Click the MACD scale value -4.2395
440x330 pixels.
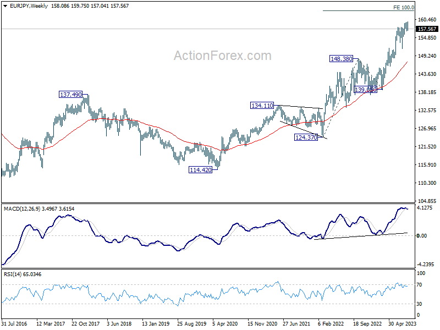[x=425, y=265]
